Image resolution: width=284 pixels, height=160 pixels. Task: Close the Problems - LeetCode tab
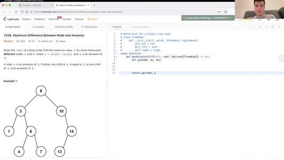(x=51, y=5)
